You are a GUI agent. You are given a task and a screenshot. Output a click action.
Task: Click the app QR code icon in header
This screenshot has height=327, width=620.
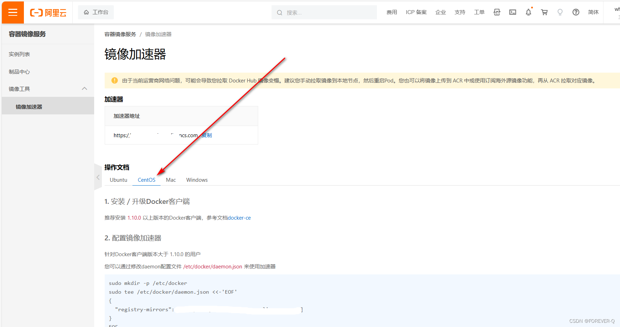[x=497, y=12]
